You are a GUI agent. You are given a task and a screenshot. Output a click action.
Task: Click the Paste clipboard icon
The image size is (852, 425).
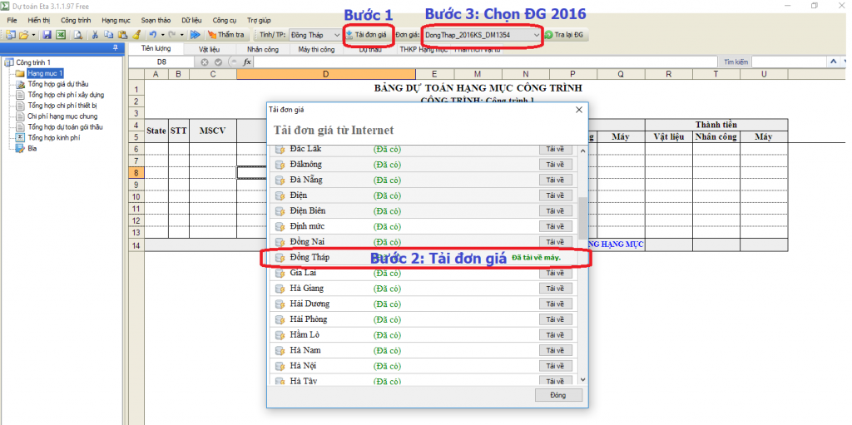click(121, 35)
